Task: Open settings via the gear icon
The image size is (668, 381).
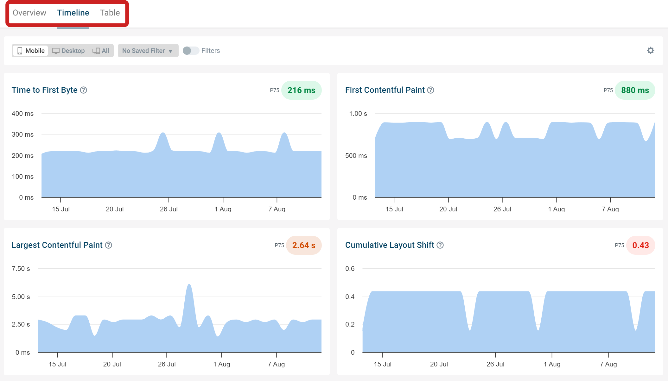Action: click(651, 50)
